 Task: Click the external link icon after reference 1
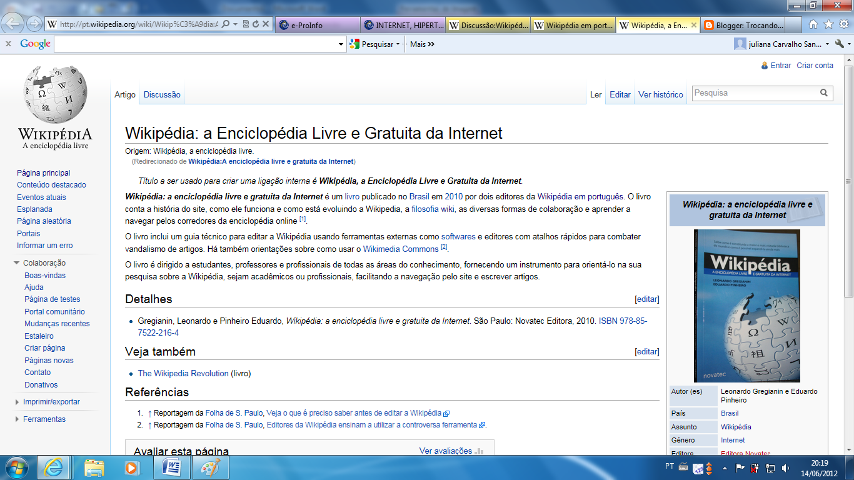(x=446, y=412)
